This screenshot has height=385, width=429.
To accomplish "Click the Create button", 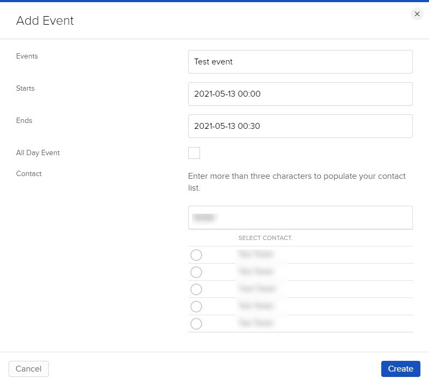I will tap(400, 369).
